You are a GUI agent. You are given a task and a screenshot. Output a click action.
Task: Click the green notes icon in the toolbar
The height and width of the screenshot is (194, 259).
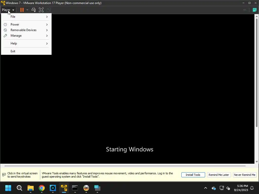tap(254, 10)
